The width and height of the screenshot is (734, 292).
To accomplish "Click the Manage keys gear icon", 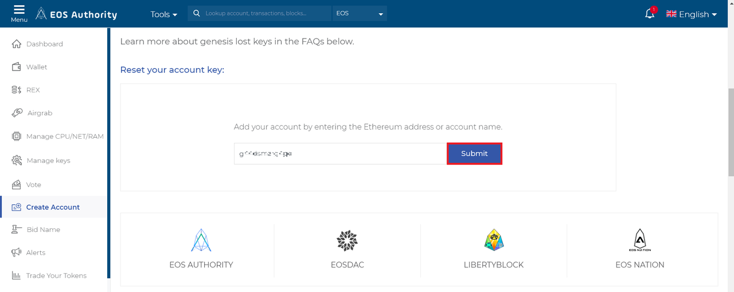I will [x=17, y=160].
